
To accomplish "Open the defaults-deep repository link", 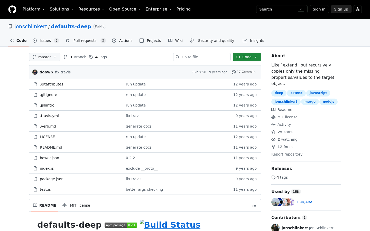I will pyautogui.click(x=71, y=26).
